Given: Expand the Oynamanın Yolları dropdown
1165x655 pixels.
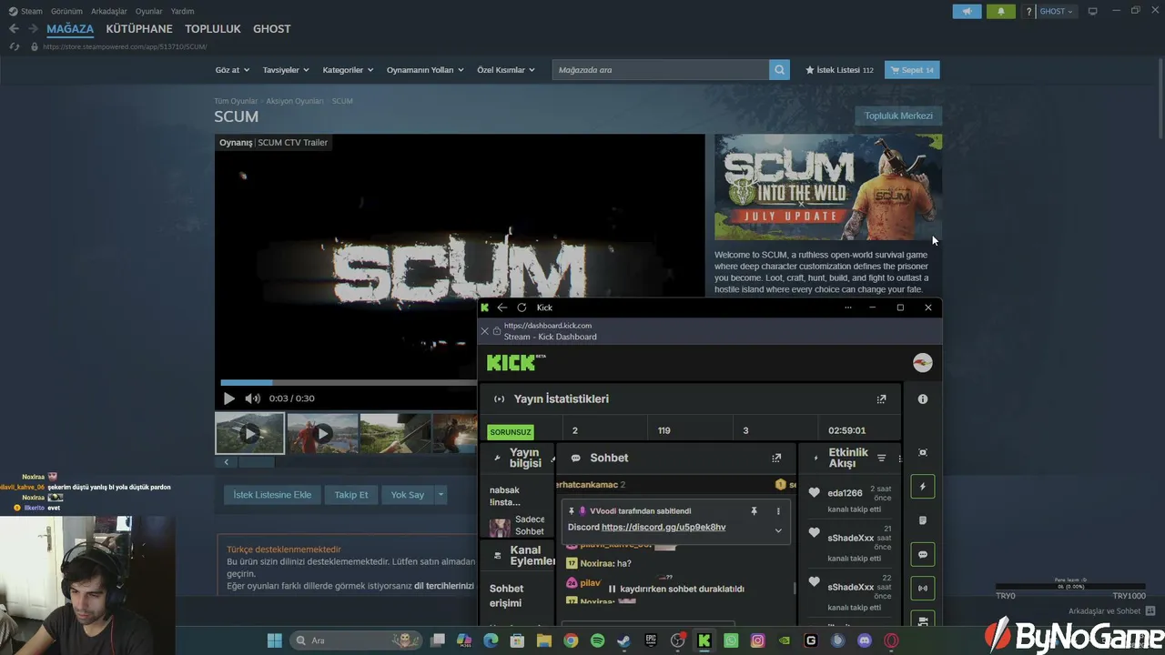Looking at the screenshot, I should pyautogui.click(x=425, y=70).
